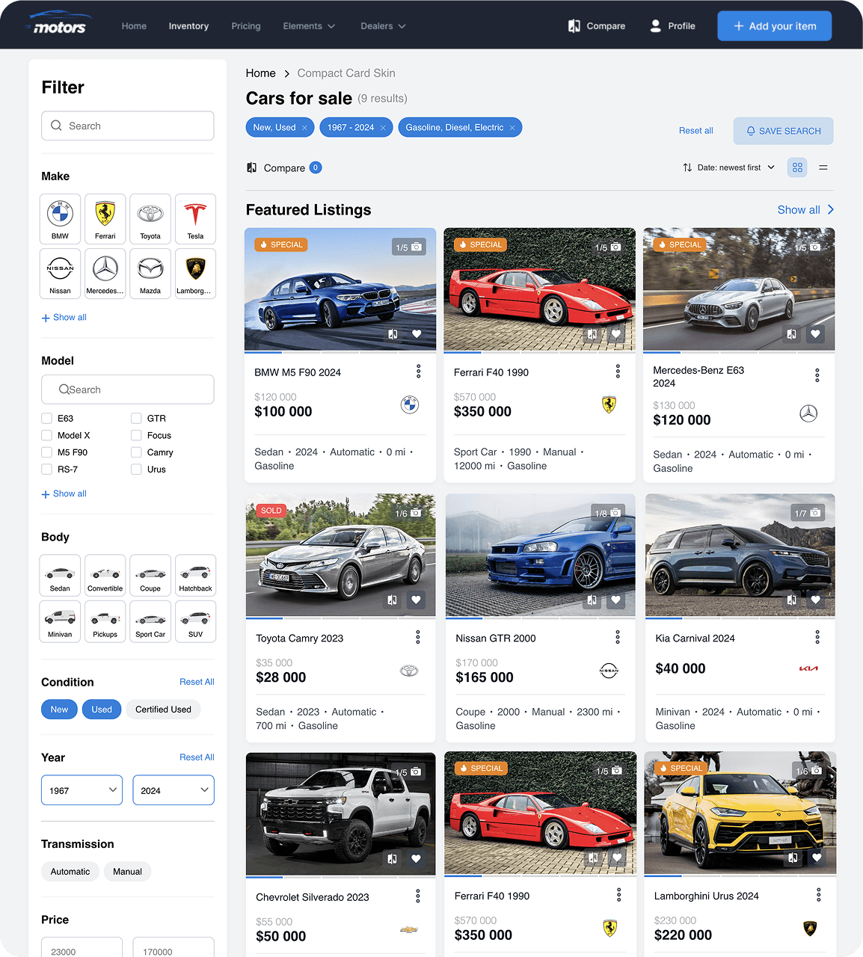Select the Ferrari make filter icon
Image resolution: width=863 pixels, height=957 pixels.
click(x=105, y=218)
